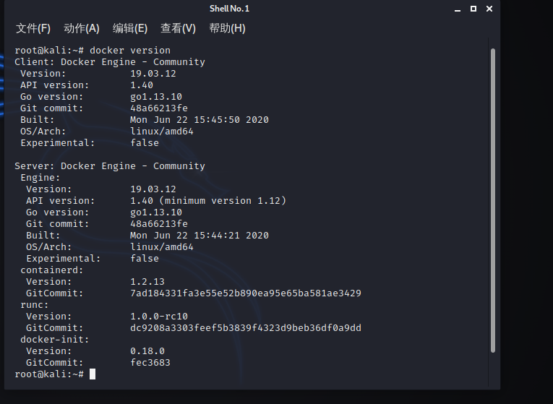Screen dimensions: 553x404
Task: Click the typed 'docker version' command
Action: (x=130, y=51)
